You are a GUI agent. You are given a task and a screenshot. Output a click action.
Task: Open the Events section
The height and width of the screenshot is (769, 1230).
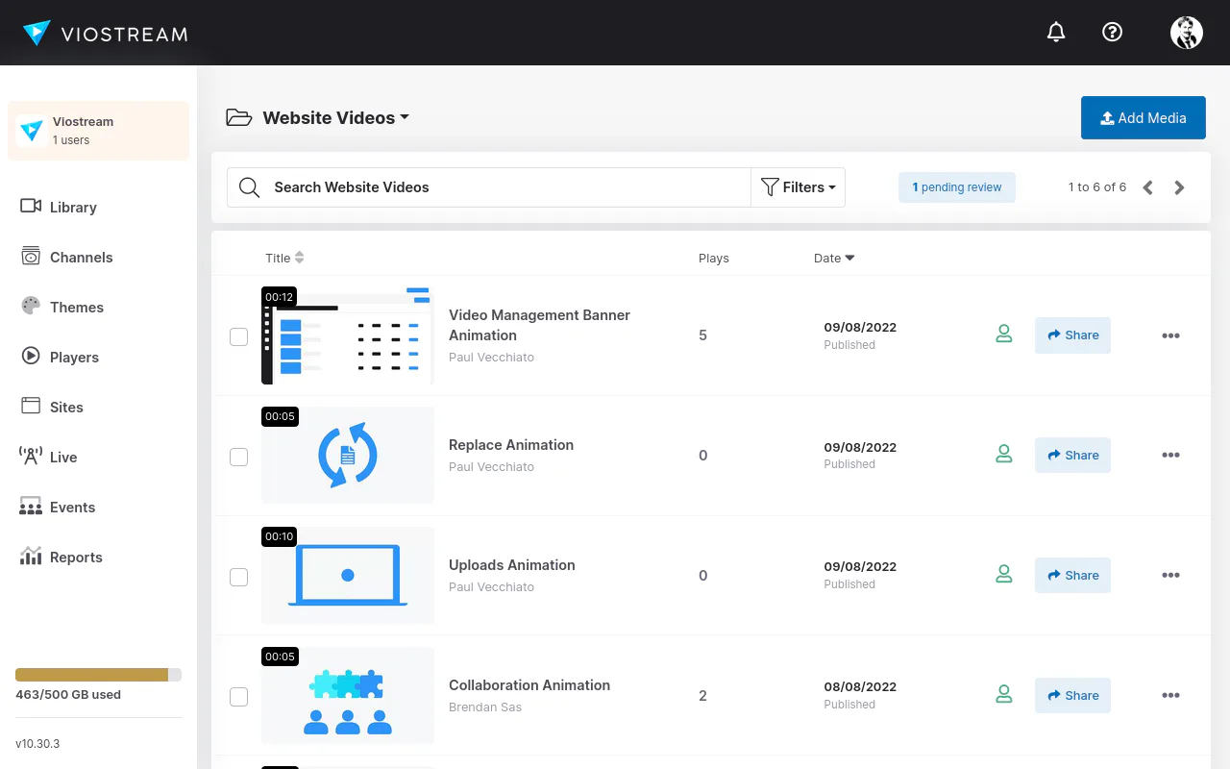[x=58, y=507]
